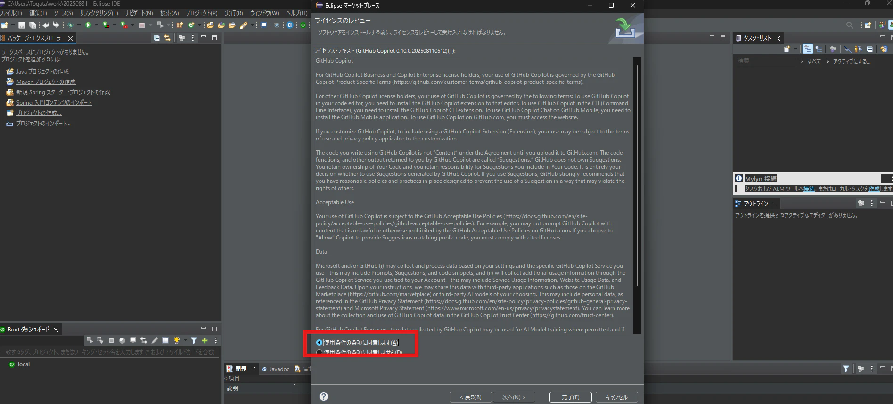Image resolution: width=893 pixels, height=404 pixels.
Task: Click the Debug bug icon in the toolbar
Action: (x=70, y=25)
